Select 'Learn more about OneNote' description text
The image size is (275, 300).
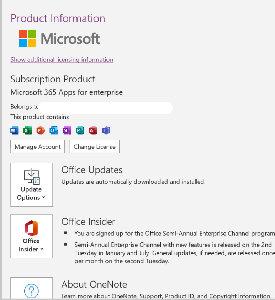[166, 296]
